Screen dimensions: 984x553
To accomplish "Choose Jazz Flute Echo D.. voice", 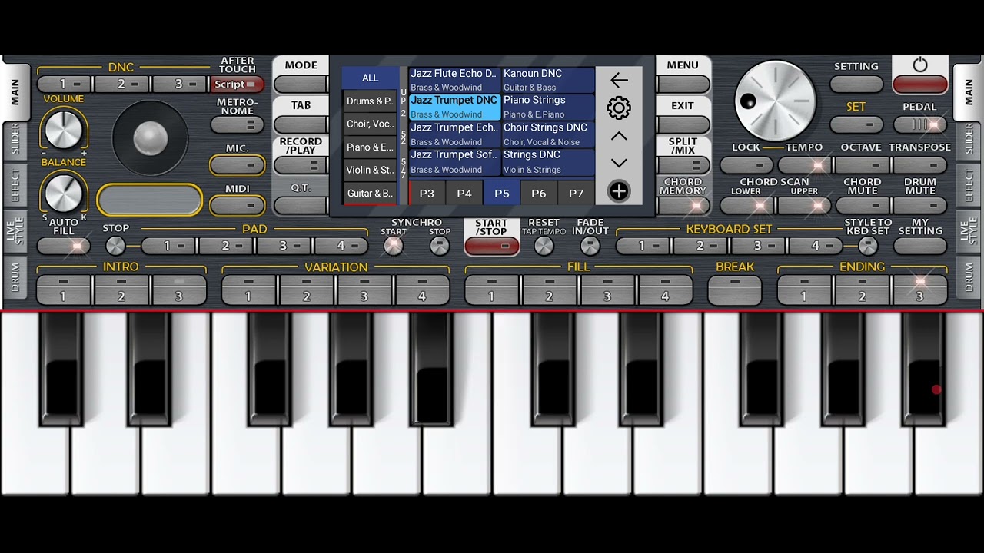I will coord(454,80).
